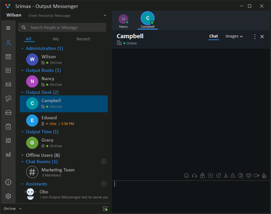Start a video call with camera icon
This screenshot has width=271, height=214.
[256, 176]
